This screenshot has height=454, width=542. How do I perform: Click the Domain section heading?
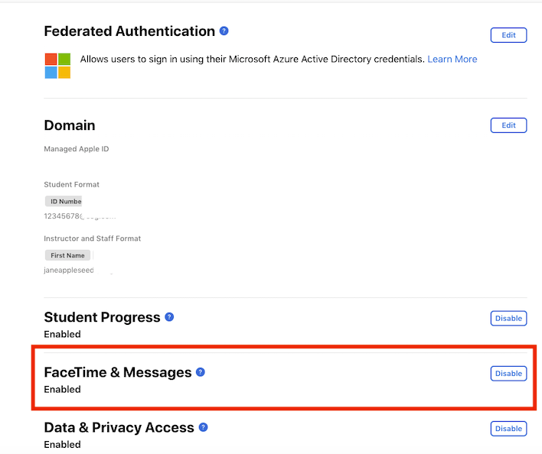pyautogui.click(x=70, y=125)
